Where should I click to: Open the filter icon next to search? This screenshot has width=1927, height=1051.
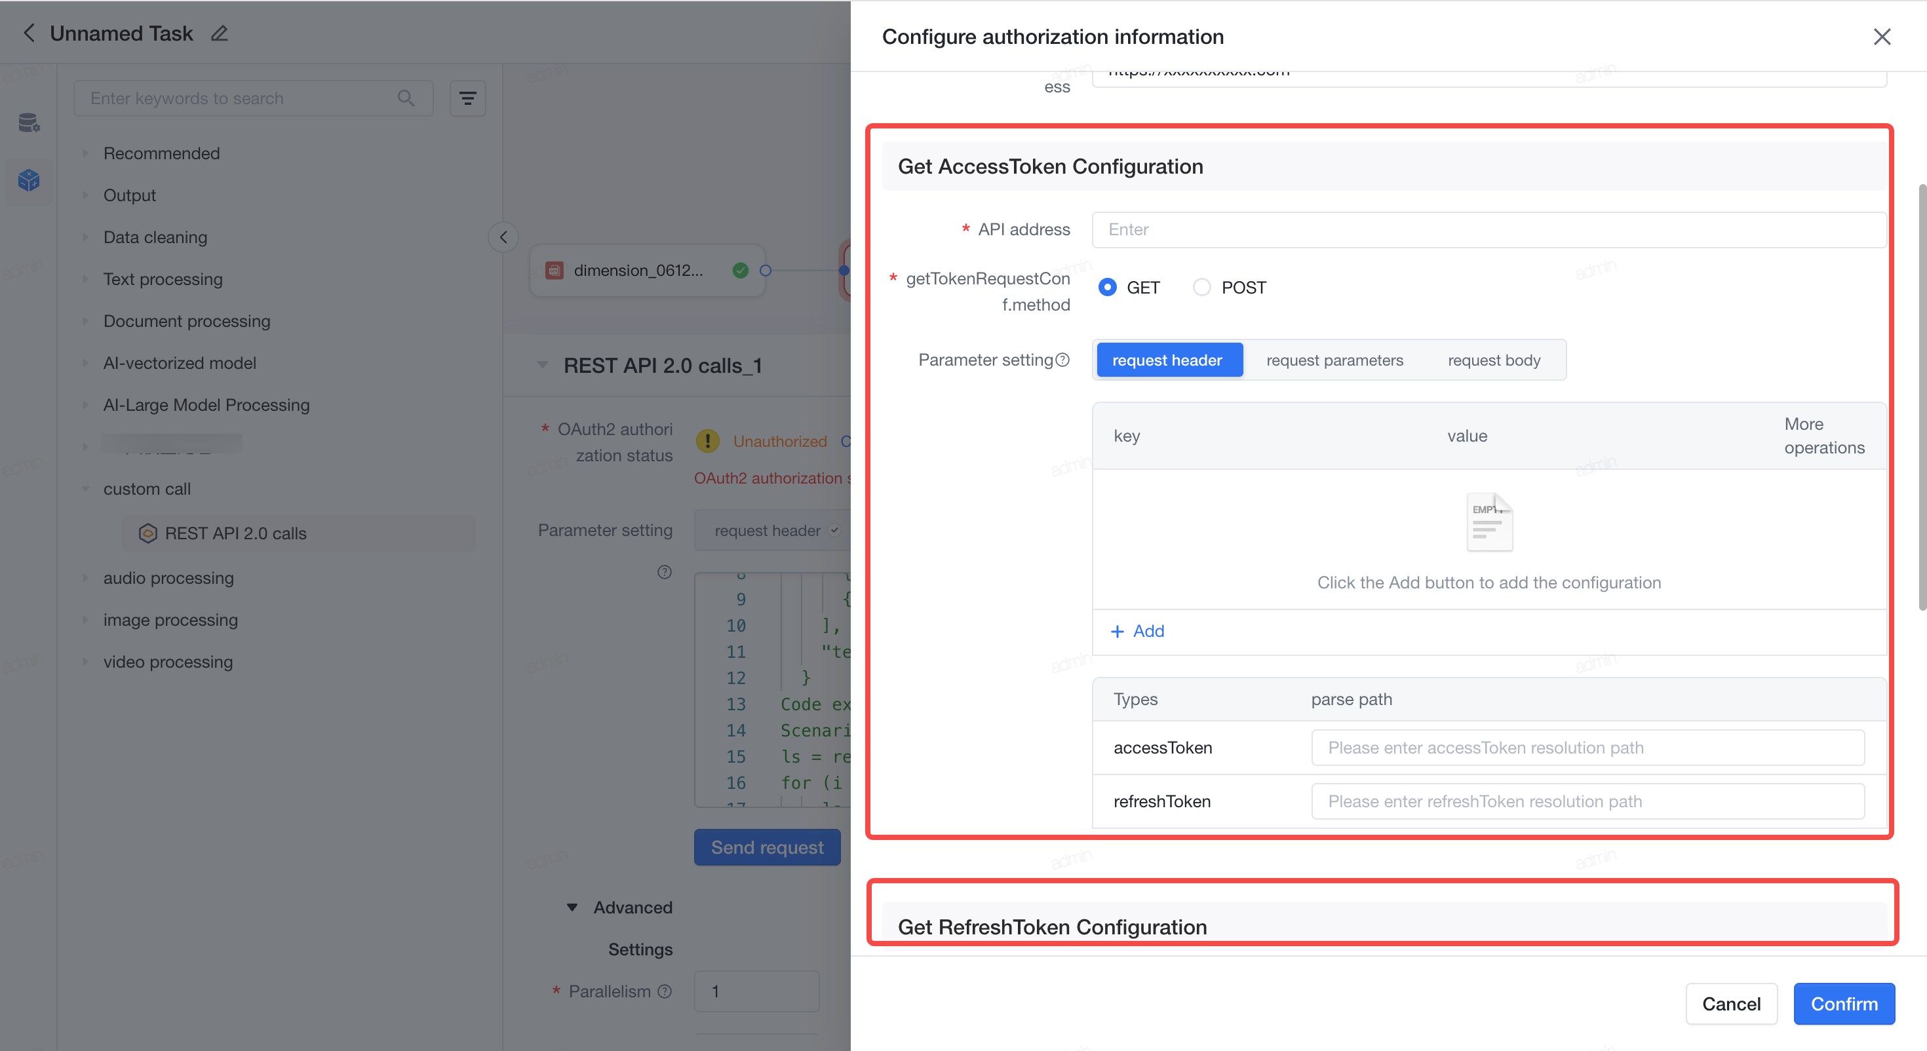pos(467,98)
